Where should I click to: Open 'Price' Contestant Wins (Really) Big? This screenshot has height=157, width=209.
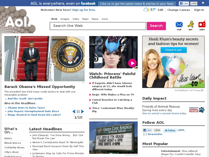[113, 109]
